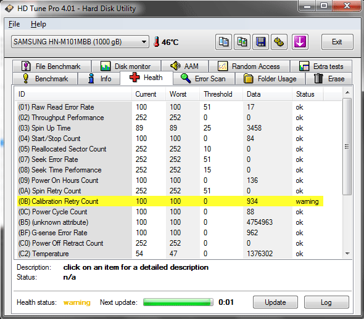Select the Spin Retry Count row
This screenshot has width=364, height=319.
pos(170,191)
